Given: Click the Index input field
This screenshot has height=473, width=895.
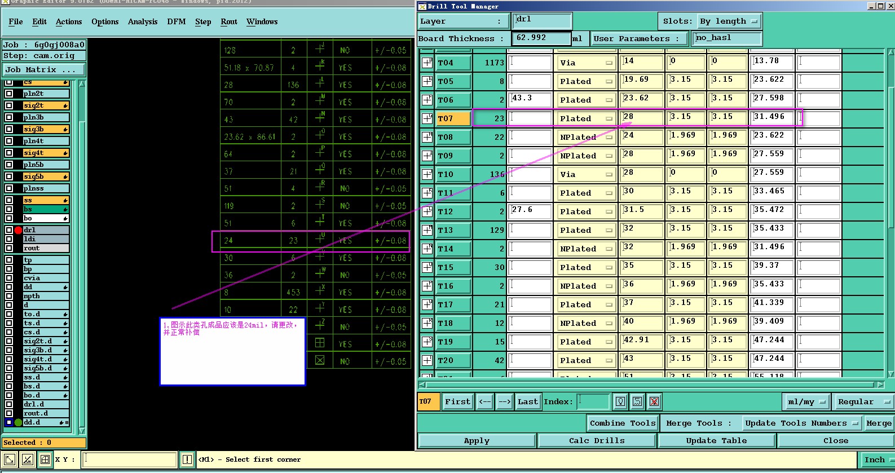Looking at the screenshot, I should pos(593,402).
